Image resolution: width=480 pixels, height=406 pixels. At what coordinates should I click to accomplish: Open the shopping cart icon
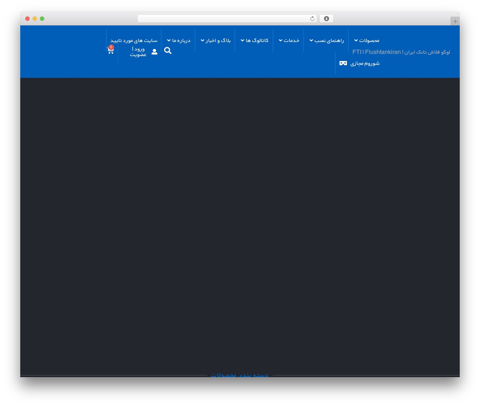pyautogui.click(x=110, y=51)
